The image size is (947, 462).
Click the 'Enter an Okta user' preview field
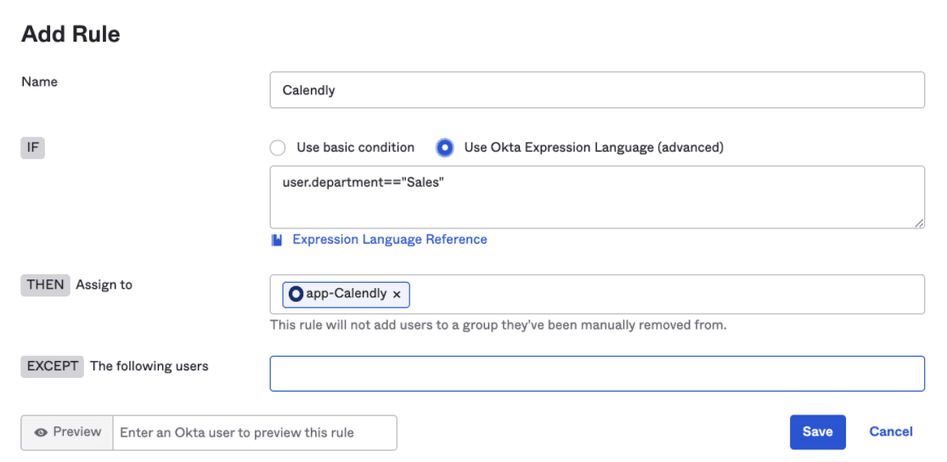255,432
